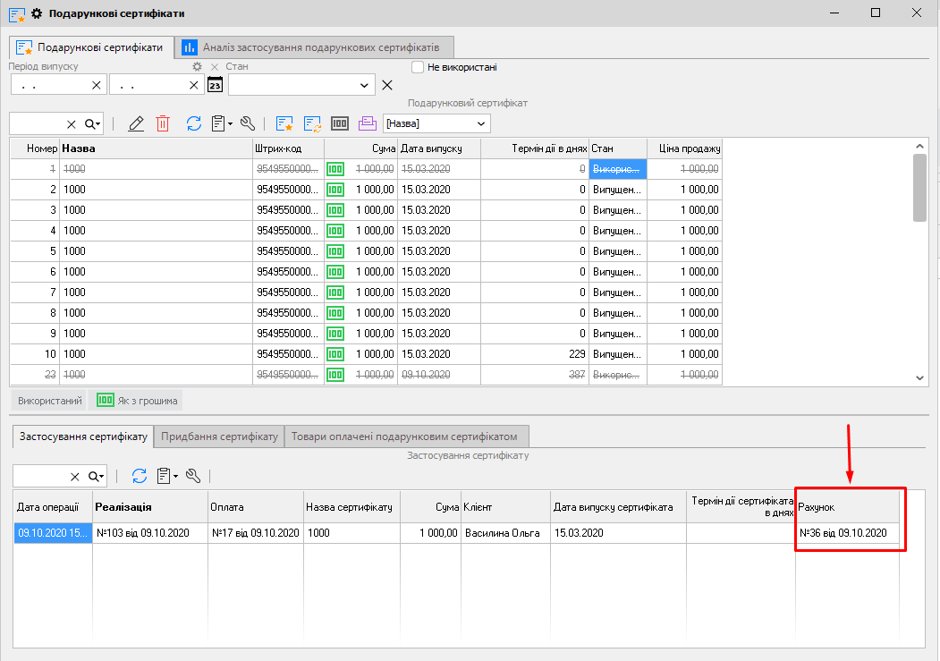Click the pencil edit icon in top toolbar
Viewport: 940px width, 661px height.
click(x=136, y=123)
